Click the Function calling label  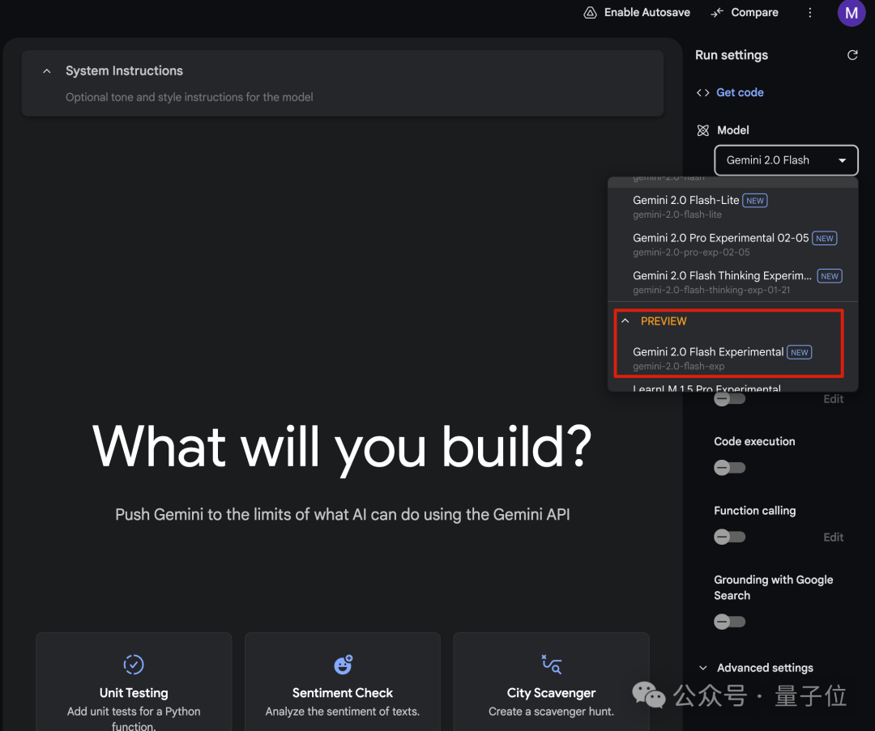coord(755,511)
